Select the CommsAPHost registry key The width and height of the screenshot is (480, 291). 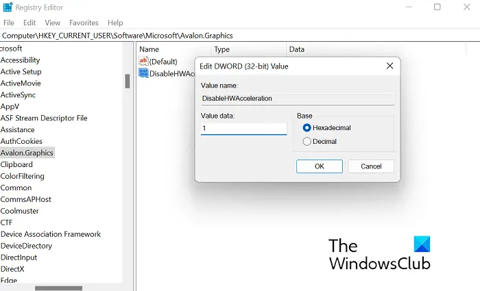pyautogui.click(x=26, y=199)
